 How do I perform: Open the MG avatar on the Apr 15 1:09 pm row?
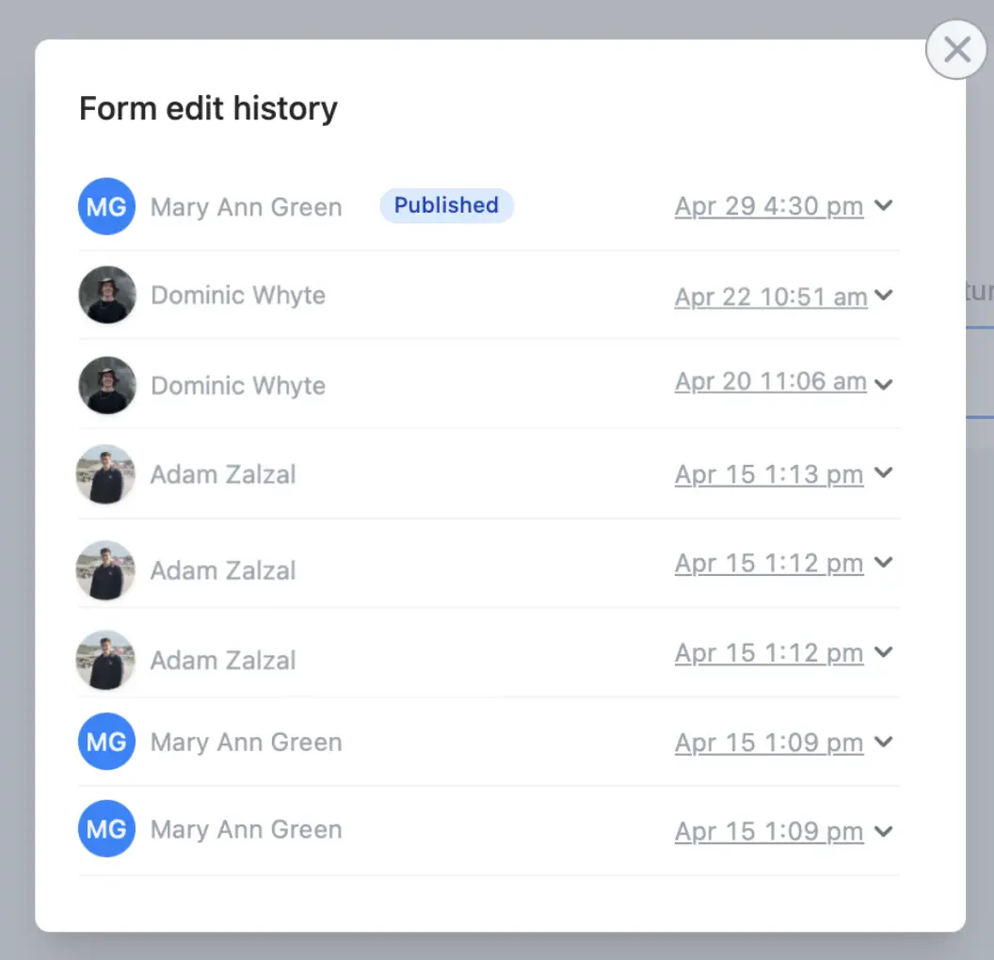tap(106, 742)
